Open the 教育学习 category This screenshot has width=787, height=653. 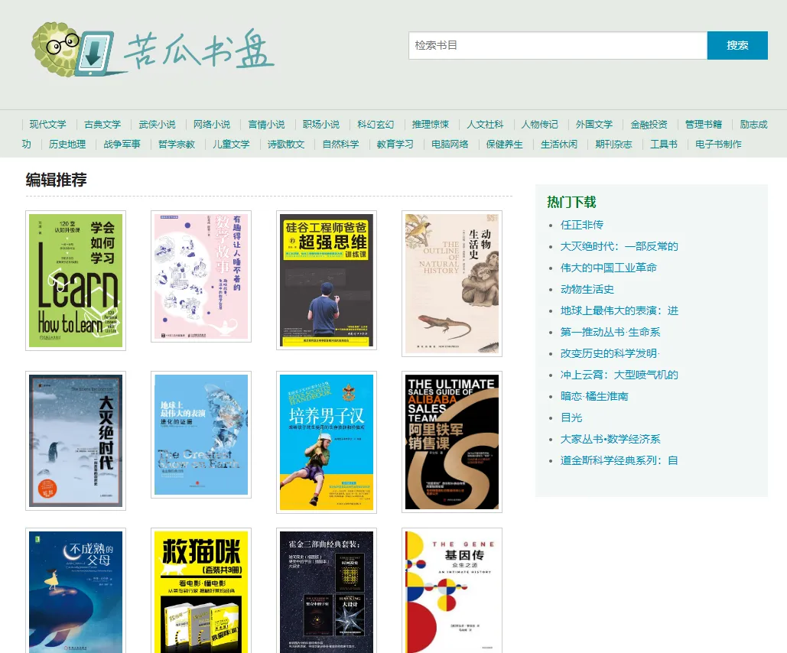[395, 144]
